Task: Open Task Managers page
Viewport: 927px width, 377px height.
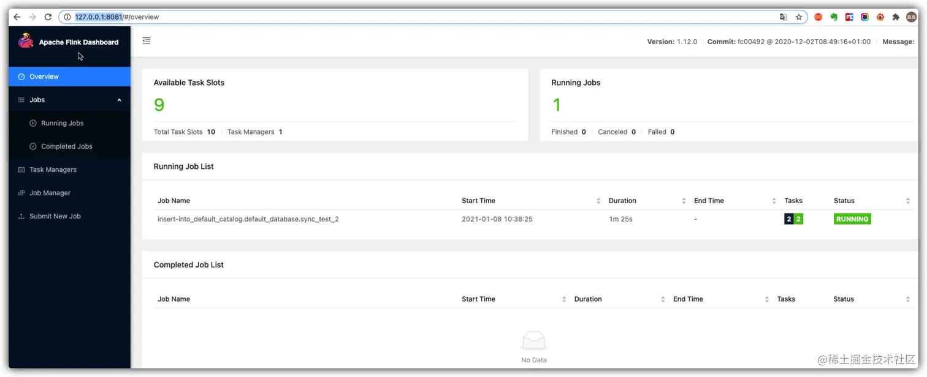Action: pyautogui.click(x=69, y=170)
